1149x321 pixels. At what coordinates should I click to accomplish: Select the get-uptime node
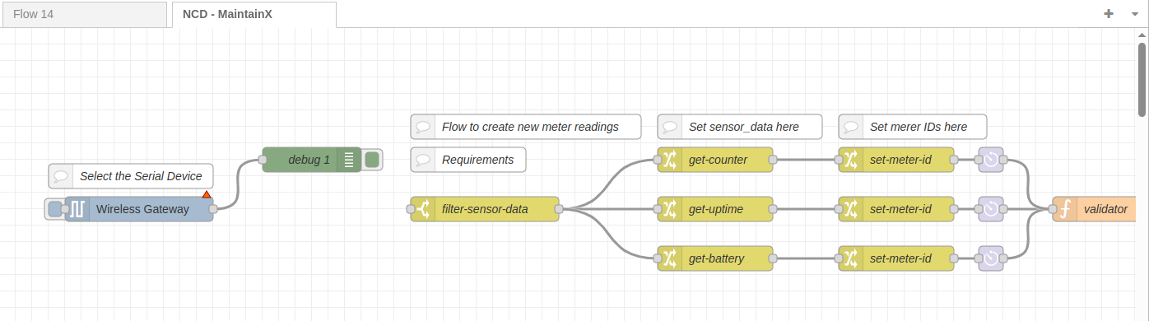tap(715, 209)
